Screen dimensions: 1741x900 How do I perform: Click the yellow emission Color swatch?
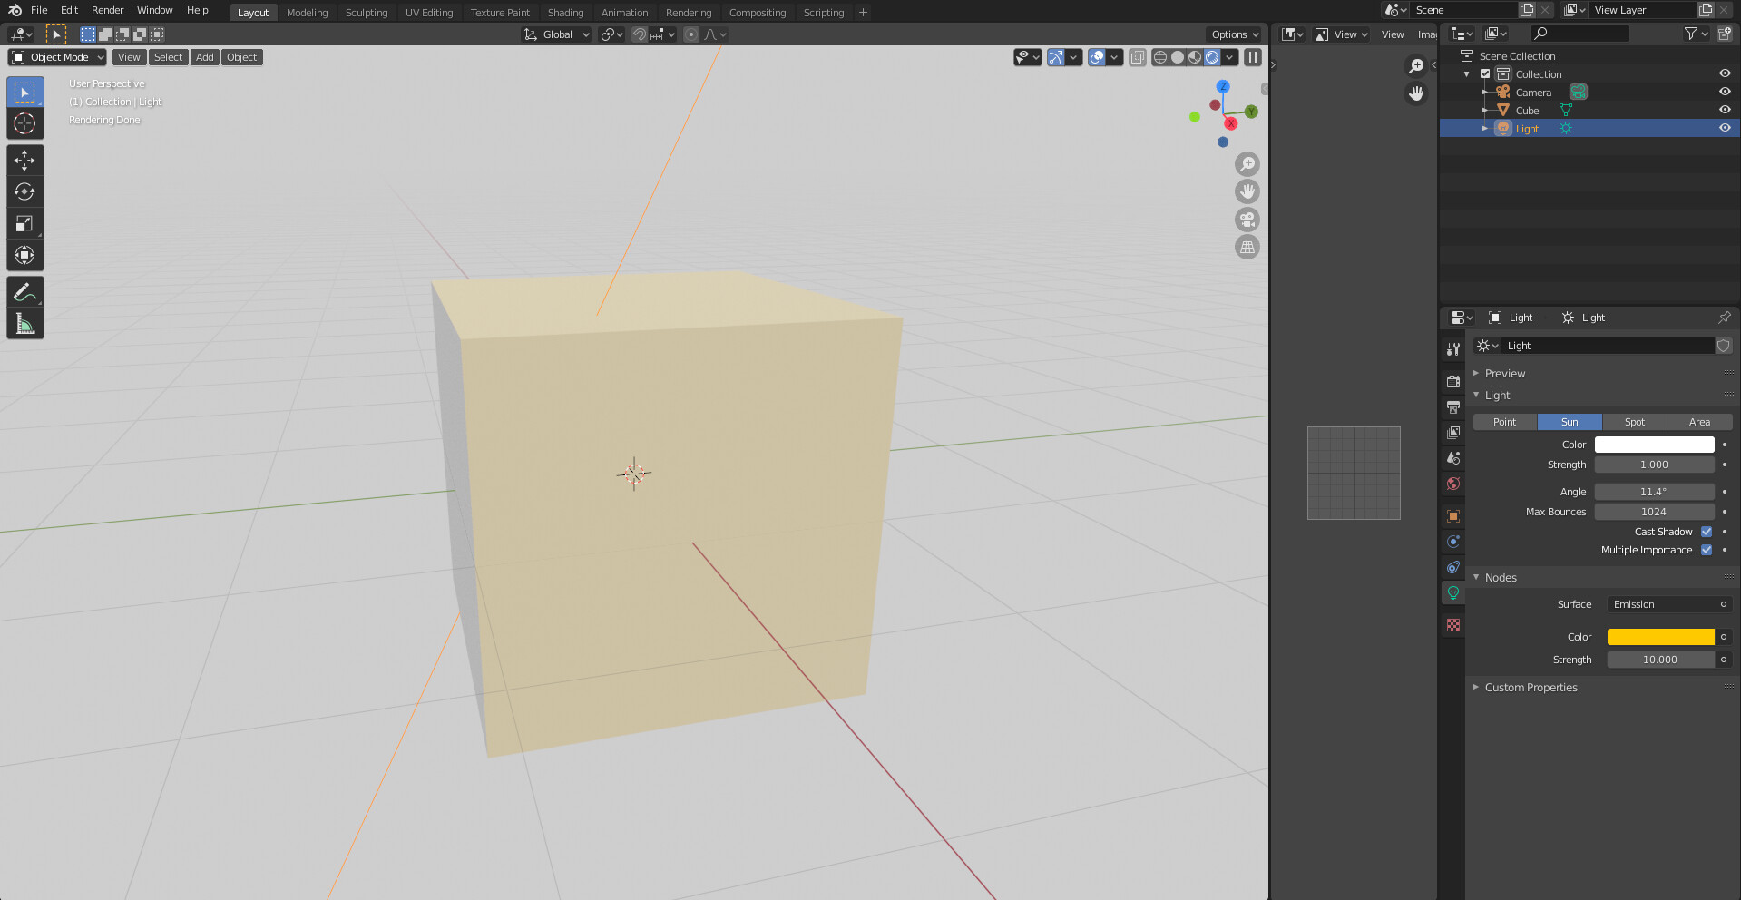1661,637
